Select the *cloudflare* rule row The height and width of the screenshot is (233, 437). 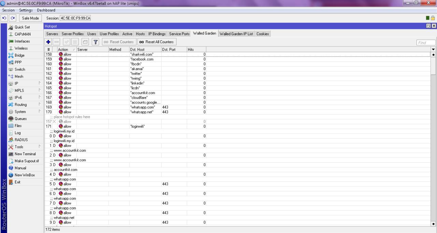tap(238, 97)
